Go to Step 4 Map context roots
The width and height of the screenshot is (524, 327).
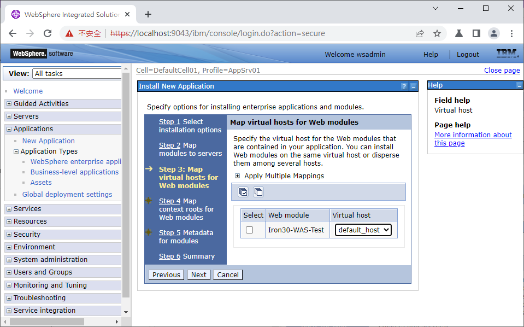click(x=169, y=201)
